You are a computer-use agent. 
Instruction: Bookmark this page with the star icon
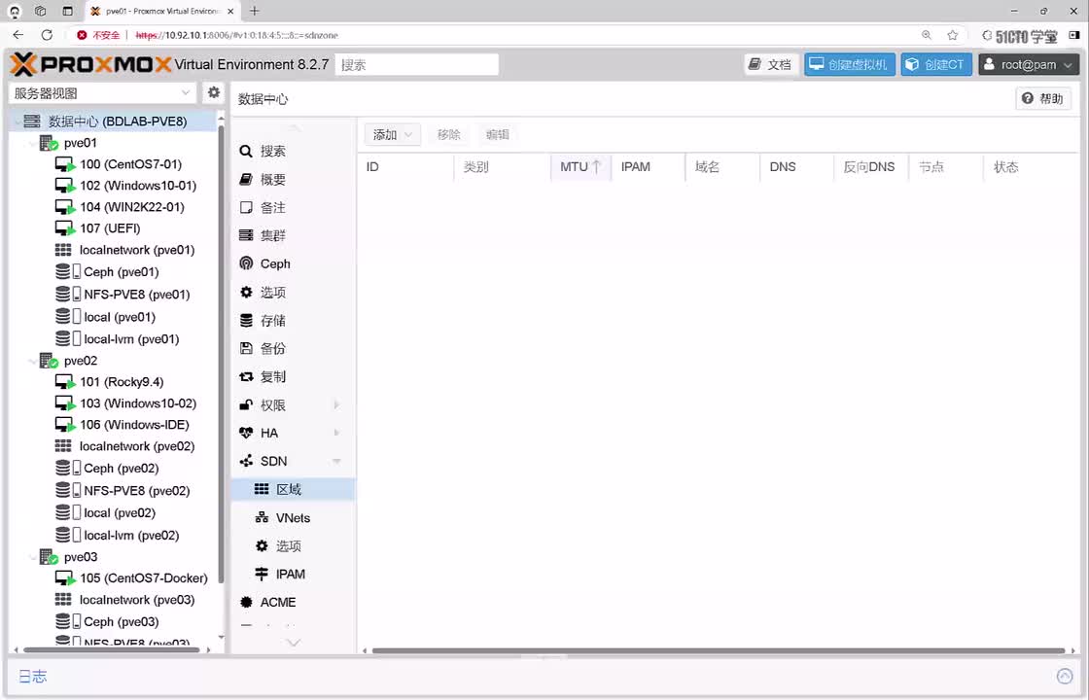click(x=952, y=35)
